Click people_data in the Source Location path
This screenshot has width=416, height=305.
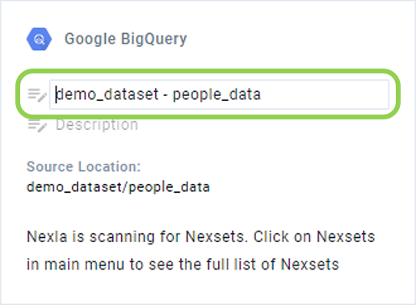[x=170, y=187]
